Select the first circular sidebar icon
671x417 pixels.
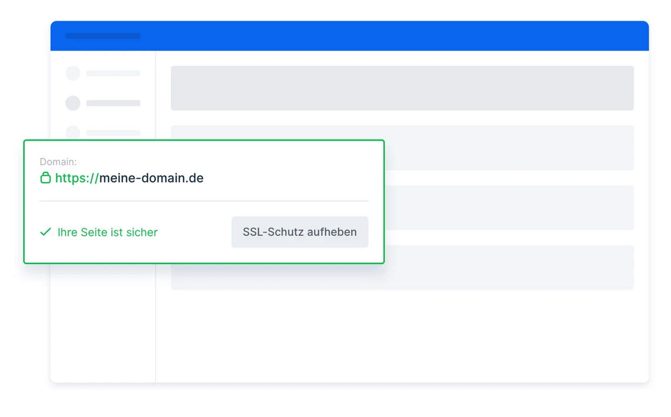(x=73, y=74)
